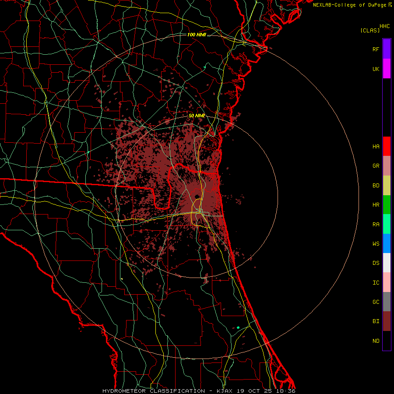Click the small green rain echo on the map
Screen dimensions: 394x394
pos(238,327)
